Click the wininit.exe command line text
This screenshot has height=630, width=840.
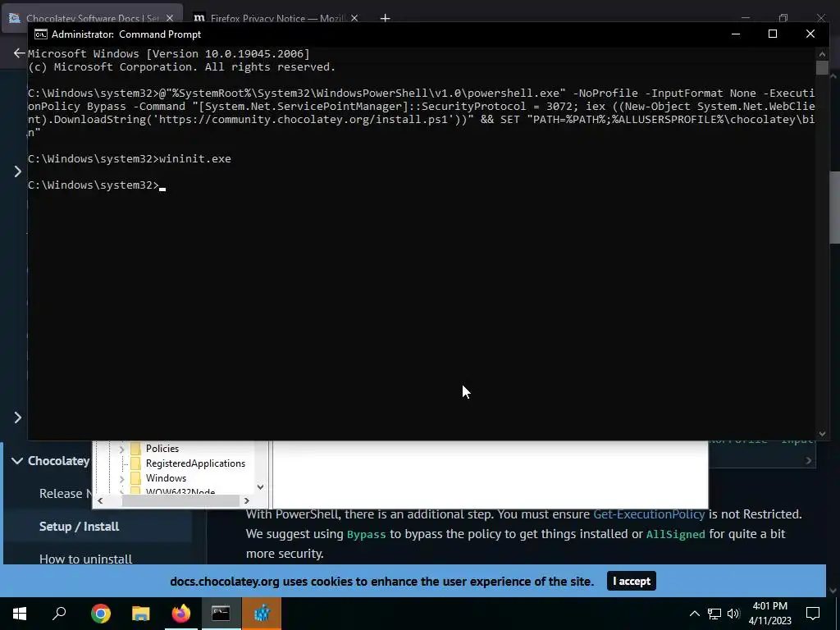pos(195,158)
